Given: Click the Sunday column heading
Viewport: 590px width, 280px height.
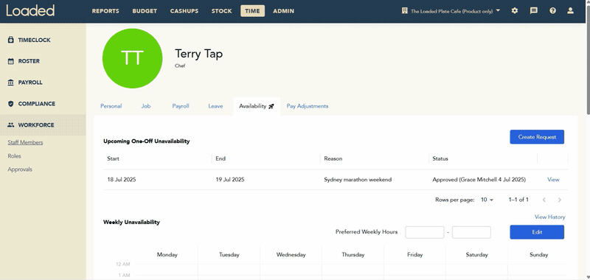Looking at the screenshot, I should tap(538, 254).
